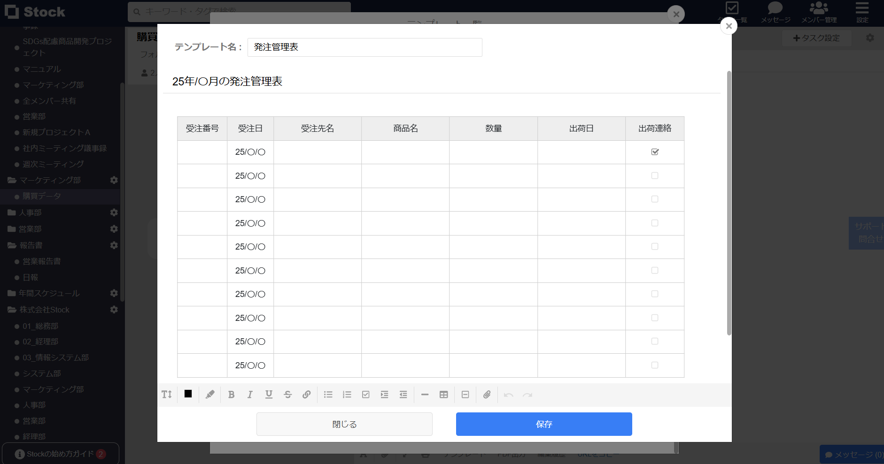Open メッセージ from the top navigation
The image size is (884, 464).
click(774, 12)
